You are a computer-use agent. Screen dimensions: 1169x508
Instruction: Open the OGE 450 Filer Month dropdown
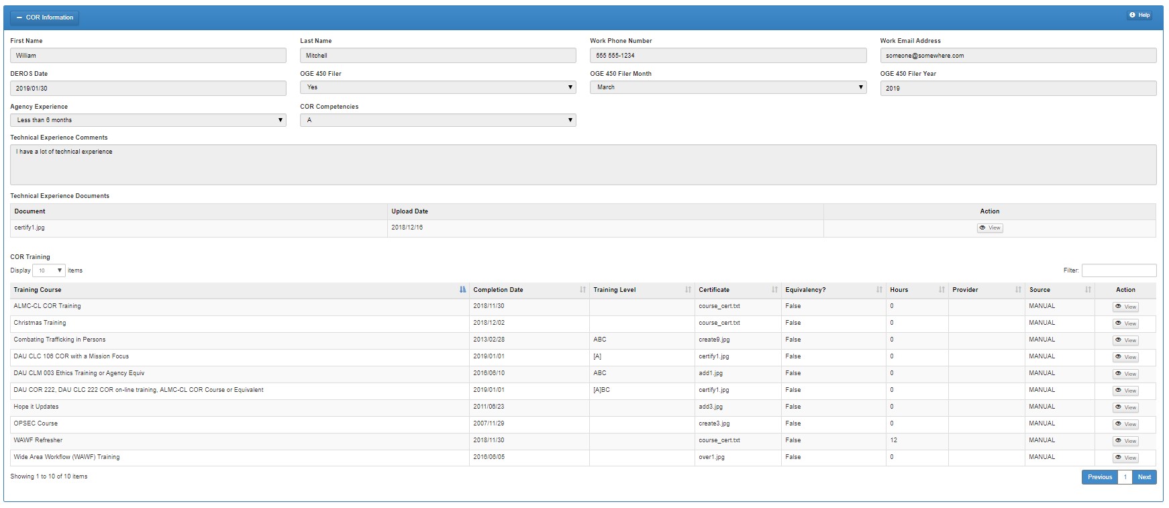pyautogui.click(x=728, y=87)
